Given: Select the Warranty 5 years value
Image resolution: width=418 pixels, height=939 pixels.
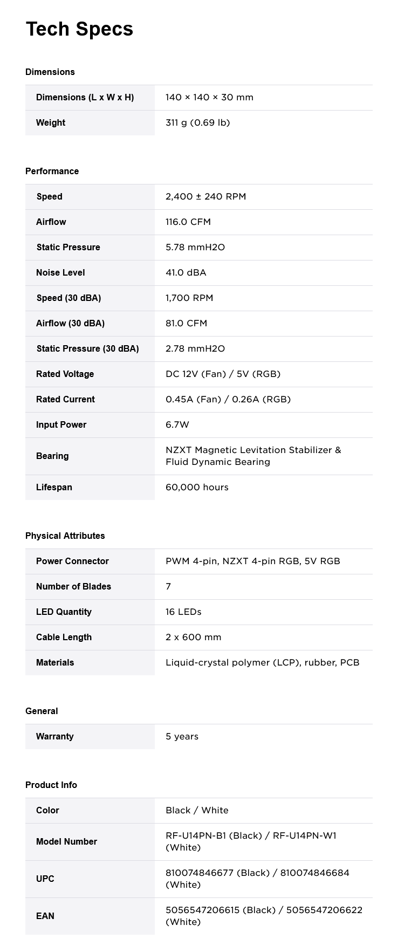Looking at the screenshot, I should [182, 737].
